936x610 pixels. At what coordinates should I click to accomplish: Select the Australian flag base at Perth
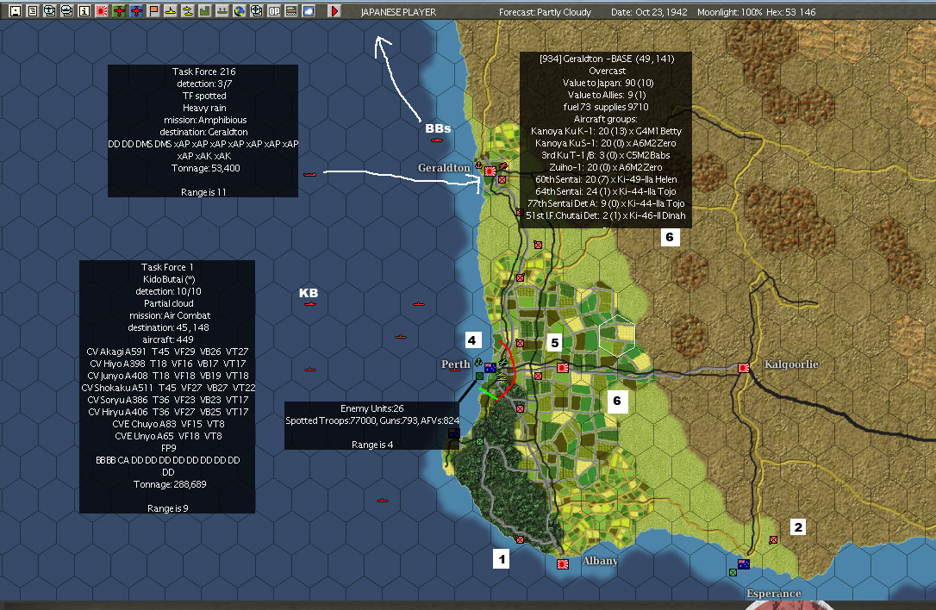(490, 368)
